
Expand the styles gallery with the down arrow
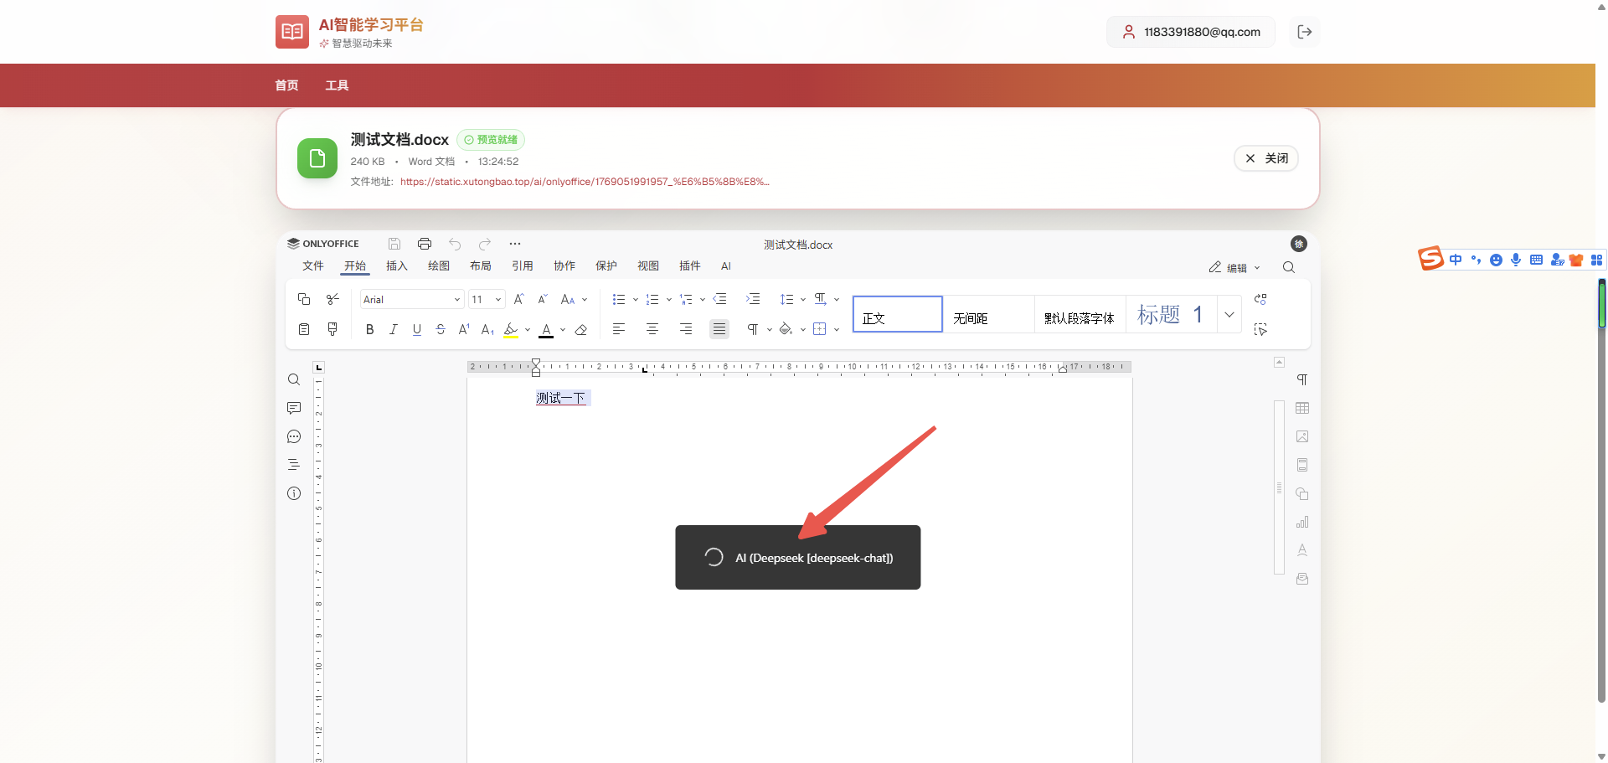[1229, 314]
